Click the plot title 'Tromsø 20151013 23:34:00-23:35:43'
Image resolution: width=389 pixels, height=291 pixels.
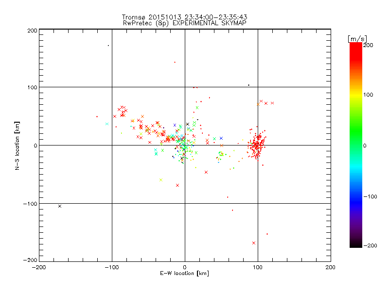point(184,17)
